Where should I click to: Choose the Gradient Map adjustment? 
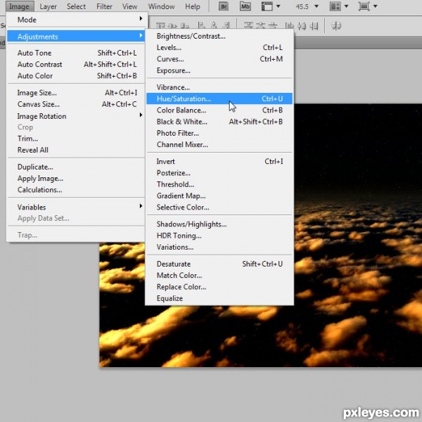[219, 196]
